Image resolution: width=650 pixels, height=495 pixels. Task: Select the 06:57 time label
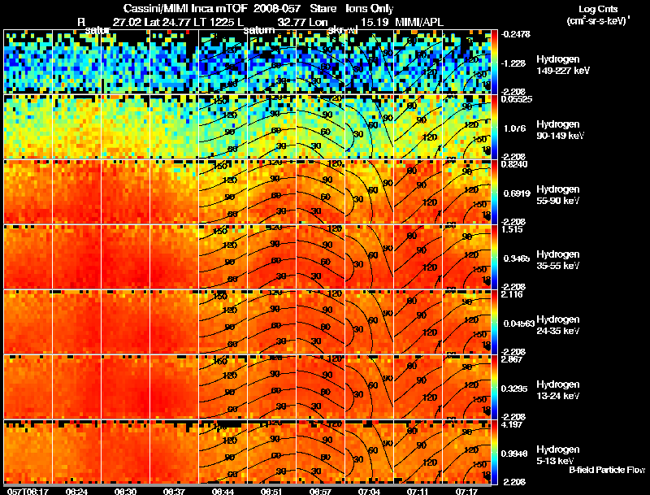[319, 491]
